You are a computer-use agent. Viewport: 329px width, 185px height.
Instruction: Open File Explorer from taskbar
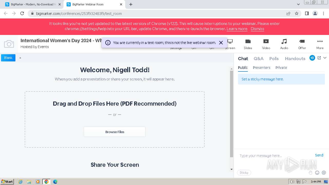click(29, 182)
